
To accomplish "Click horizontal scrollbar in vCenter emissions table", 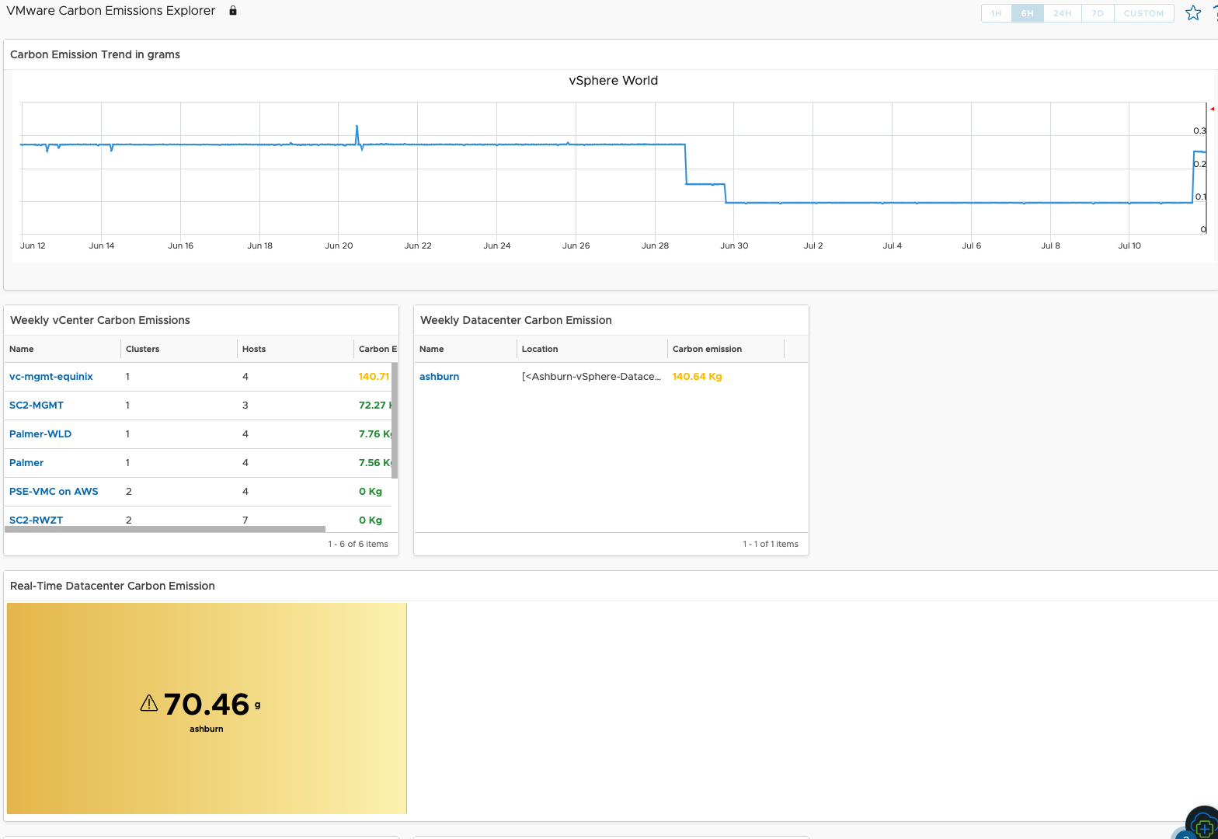I will click(x=165, y=529).
